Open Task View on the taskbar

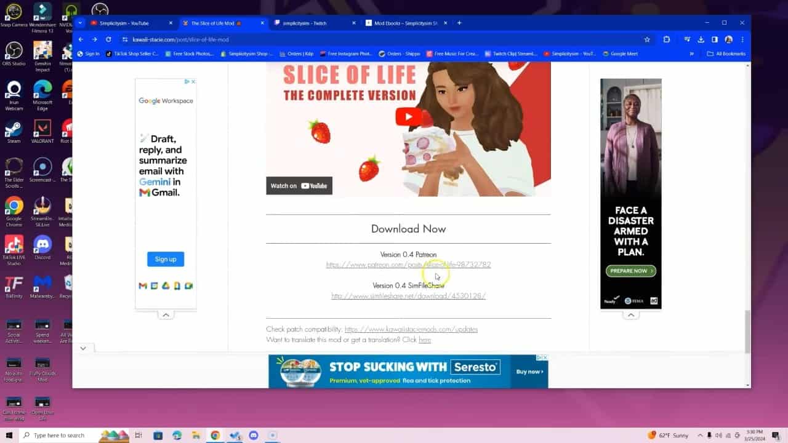point(139,435)
